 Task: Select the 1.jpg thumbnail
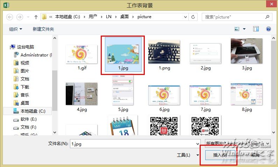coord(123,54)
